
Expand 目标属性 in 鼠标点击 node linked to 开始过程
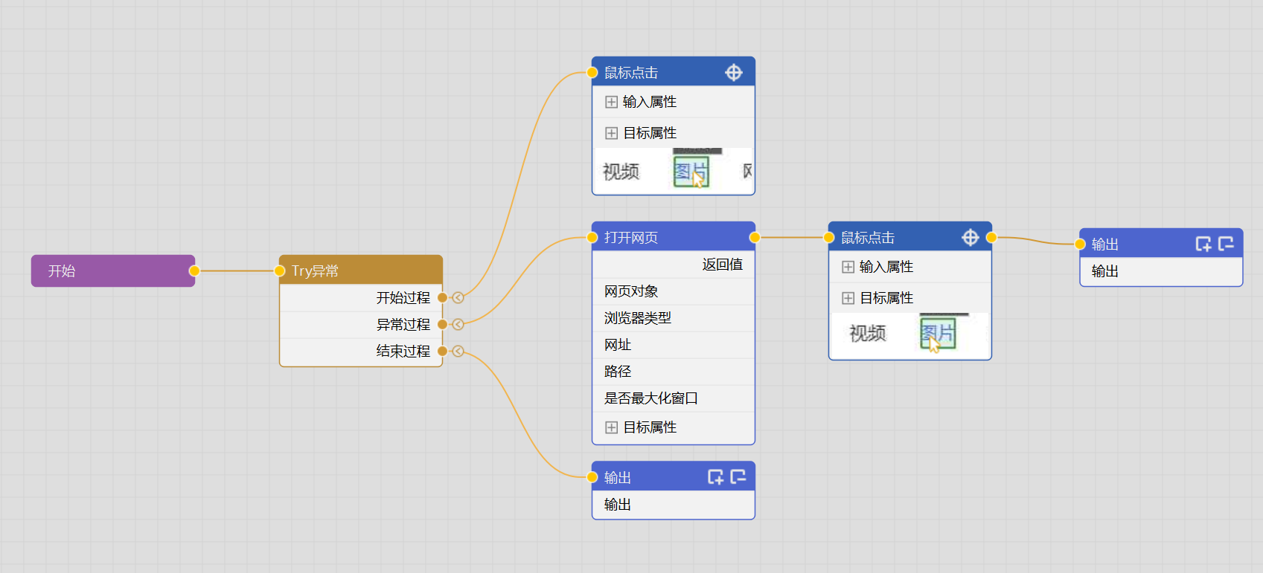[x=612, y=133]
